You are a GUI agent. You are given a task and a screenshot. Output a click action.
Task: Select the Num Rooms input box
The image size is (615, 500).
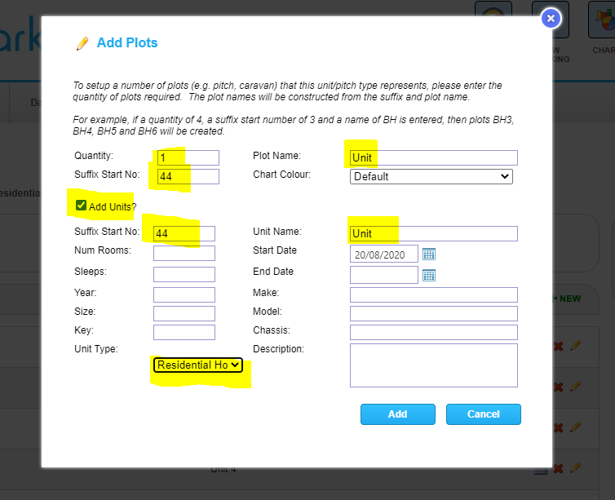coord(184,254)
